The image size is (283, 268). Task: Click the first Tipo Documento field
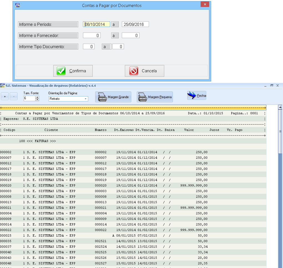pos(89,47)
